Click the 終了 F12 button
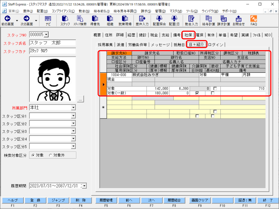 268,200
